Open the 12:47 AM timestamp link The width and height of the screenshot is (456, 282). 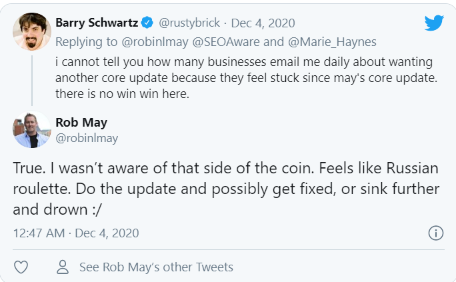point(39,233)
